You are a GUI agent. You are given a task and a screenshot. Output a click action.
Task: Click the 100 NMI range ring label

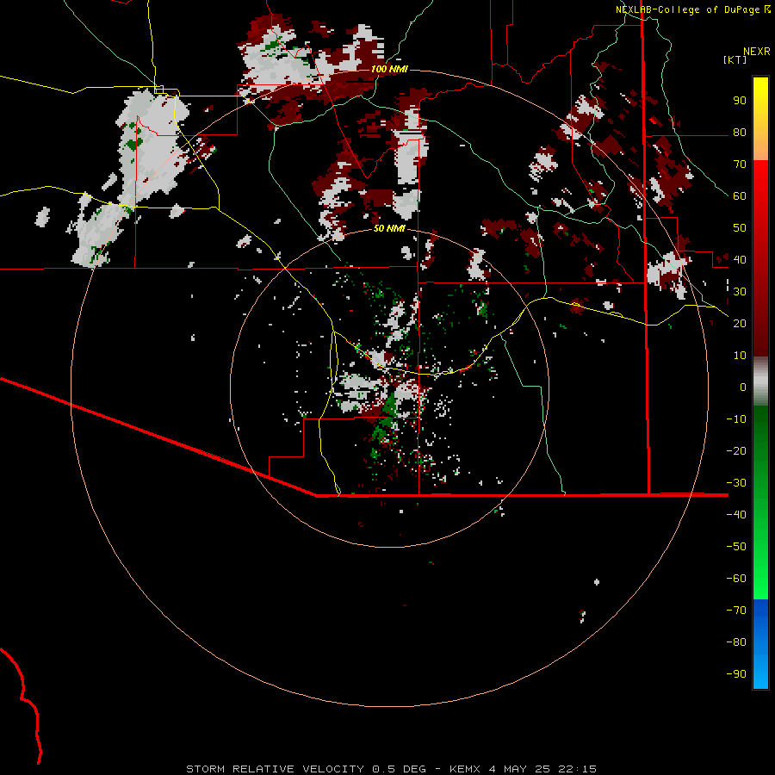coord(389,69)
